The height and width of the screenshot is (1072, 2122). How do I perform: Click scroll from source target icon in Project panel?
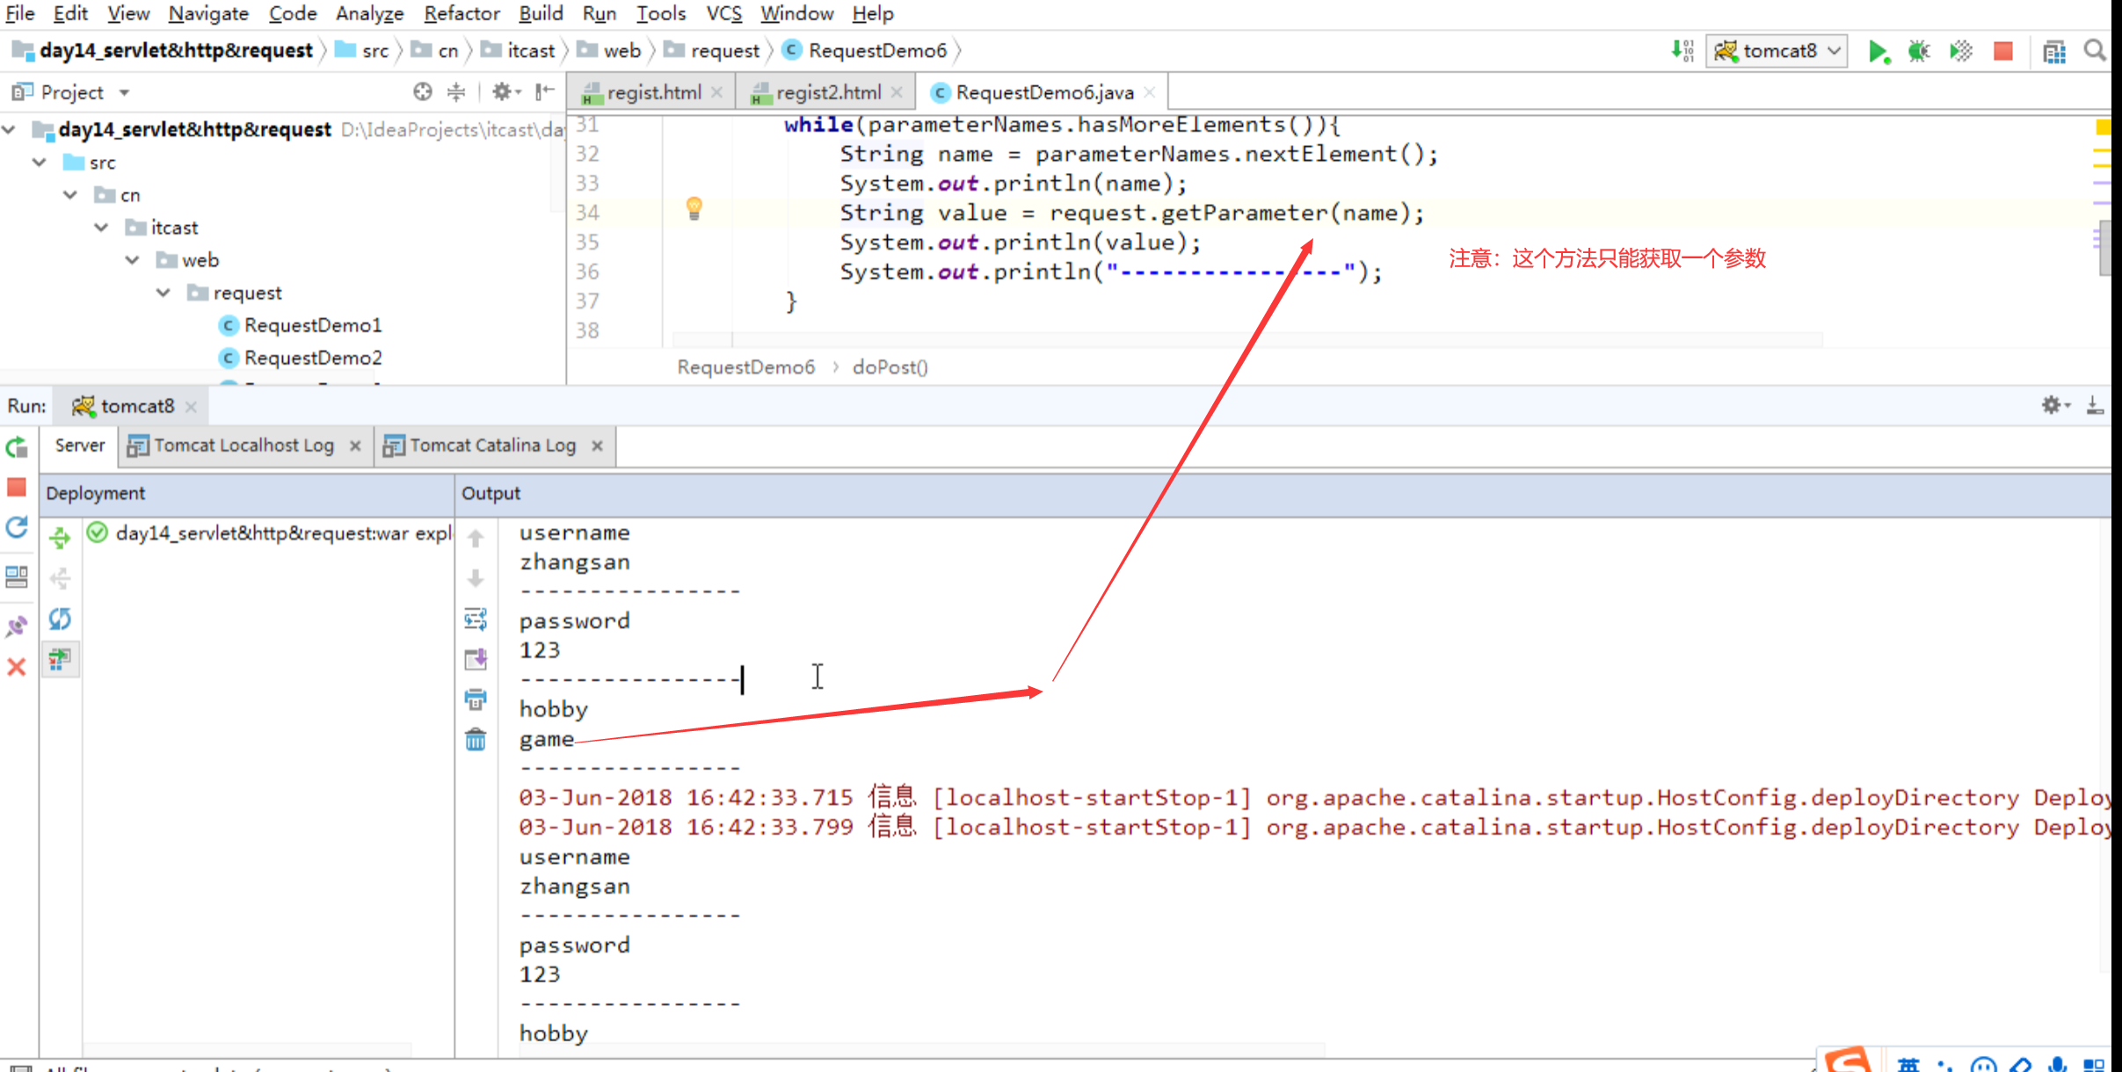[x=423, y=92]
